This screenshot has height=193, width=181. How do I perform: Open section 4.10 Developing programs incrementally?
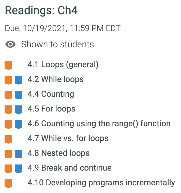click(x=101, y=183)
